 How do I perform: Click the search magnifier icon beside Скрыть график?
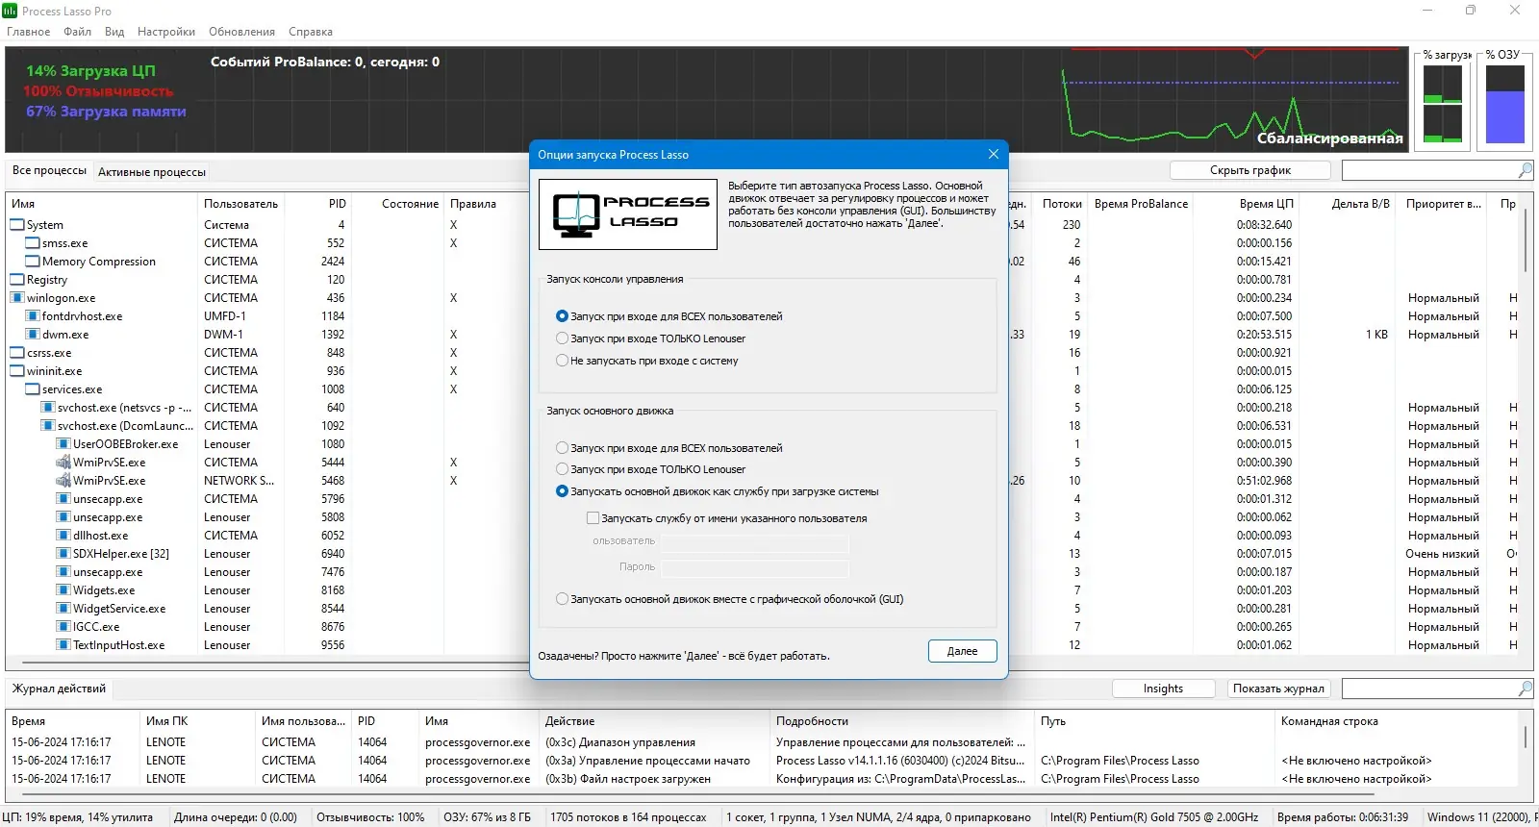pyautogui.click(x=1526, y=170)
